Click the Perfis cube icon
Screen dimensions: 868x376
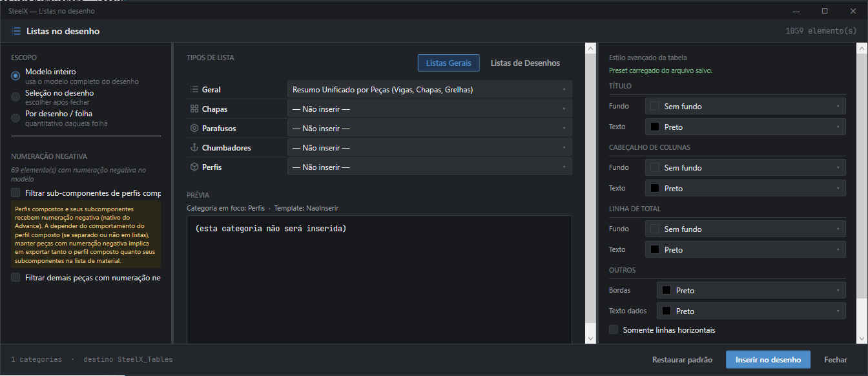tap(194, 167)
